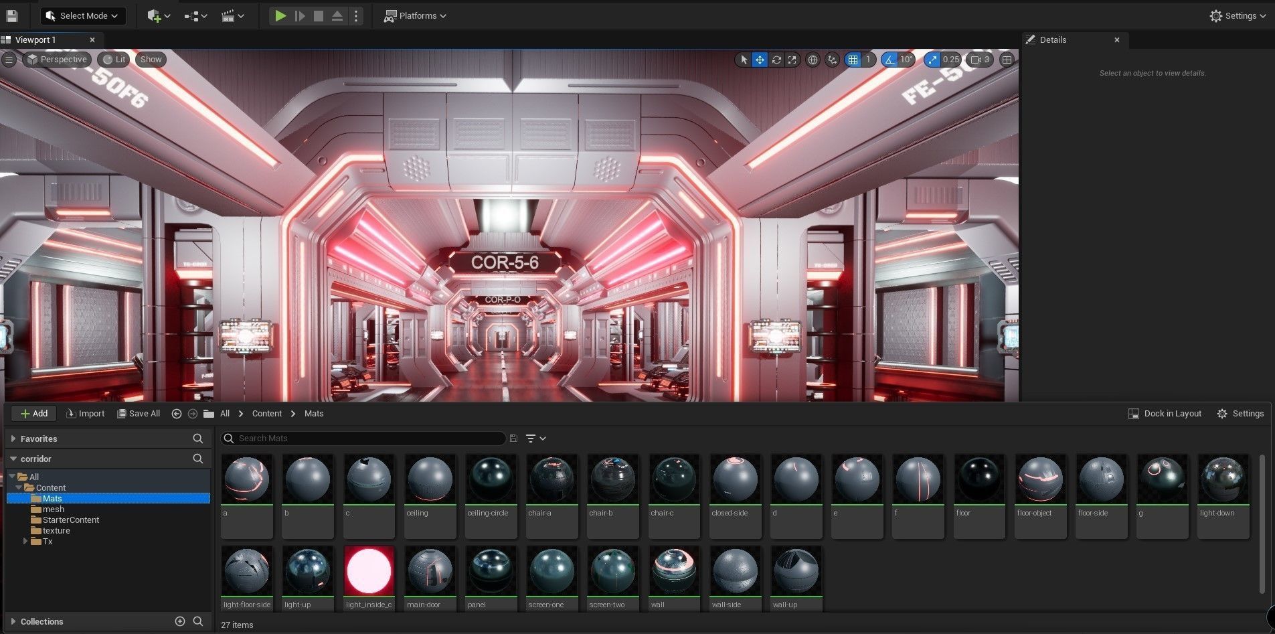Screen dimensions: 1275x634
Task: Open the Details panel tab
Action: point(1053,39)
